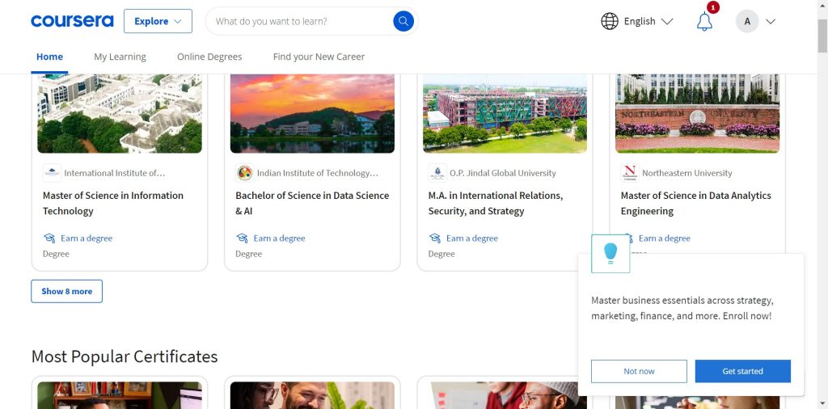Dismiss the popup with Not now
The height and width of the screenshot is (409, 828).
click(x=639, y=371)
